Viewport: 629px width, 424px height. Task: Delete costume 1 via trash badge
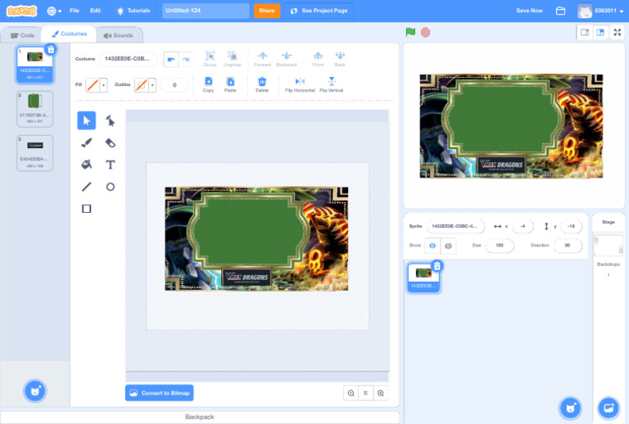click(x=51, y=49)
